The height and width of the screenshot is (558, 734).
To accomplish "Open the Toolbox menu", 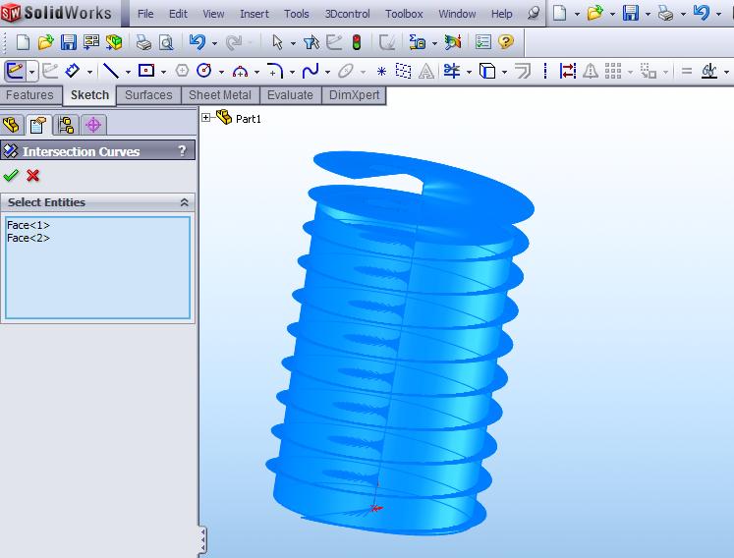I will point(404,14).
